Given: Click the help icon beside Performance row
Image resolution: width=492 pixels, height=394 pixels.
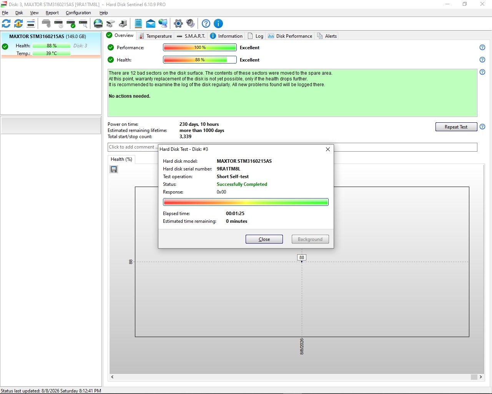Looking at the screenshot, I should pos(482,47).
